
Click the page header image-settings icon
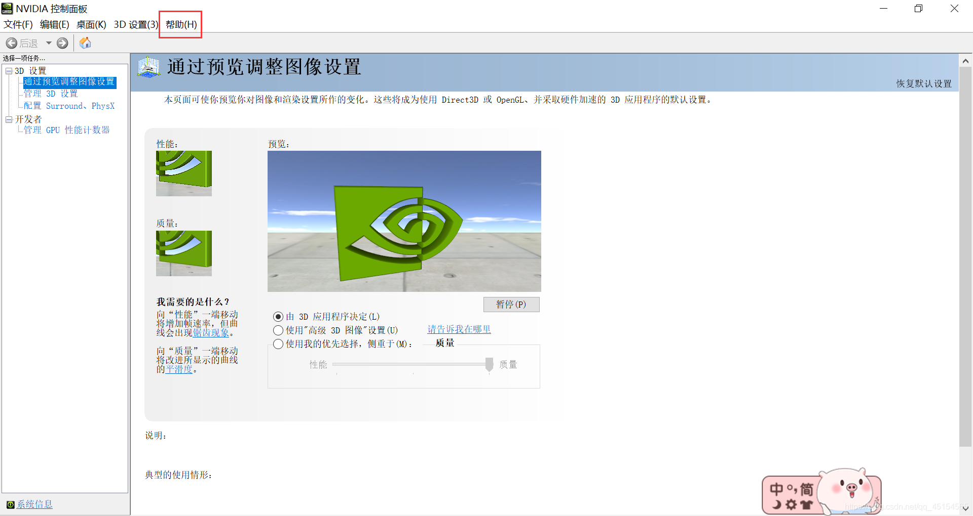pos(148,67)
